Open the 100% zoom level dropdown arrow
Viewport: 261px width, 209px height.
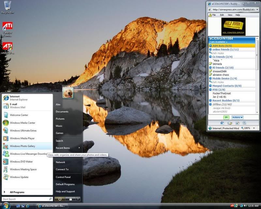click(x=254, y=128)
